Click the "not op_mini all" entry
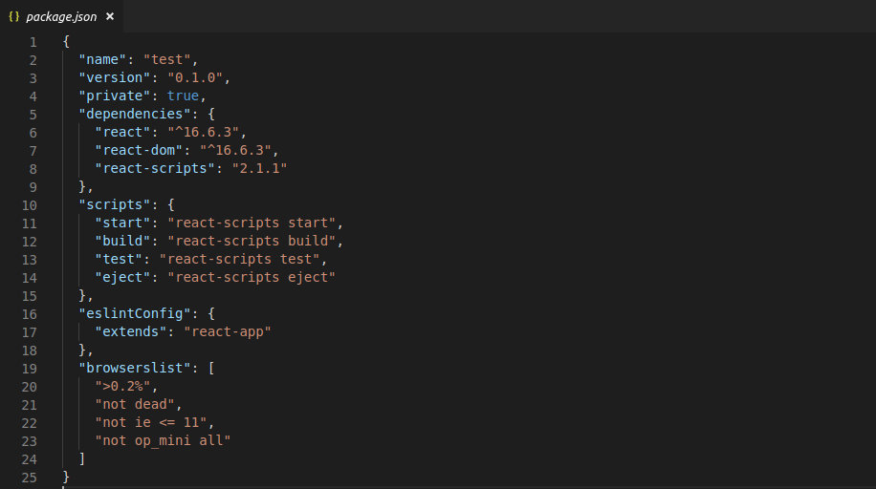This screenshot has width=876, height=489. click(x=163, y=440)
